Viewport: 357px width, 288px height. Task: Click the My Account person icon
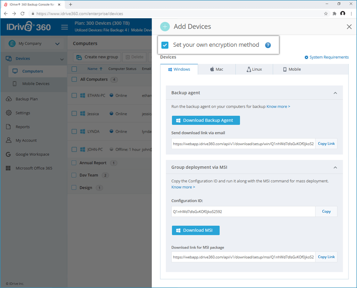click(x=8, y=140)
